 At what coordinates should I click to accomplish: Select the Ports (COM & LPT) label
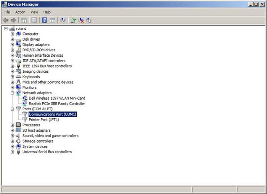click(x=37, y=109)
